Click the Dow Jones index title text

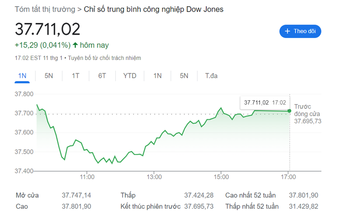(153, 9)
